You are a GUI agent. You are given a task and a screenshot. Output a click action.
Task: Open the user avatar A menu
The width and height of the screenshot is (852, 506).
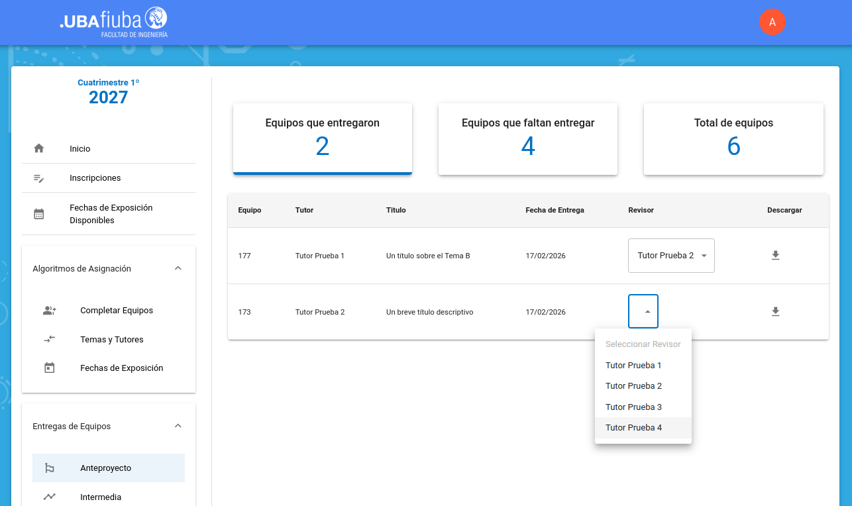772,22
